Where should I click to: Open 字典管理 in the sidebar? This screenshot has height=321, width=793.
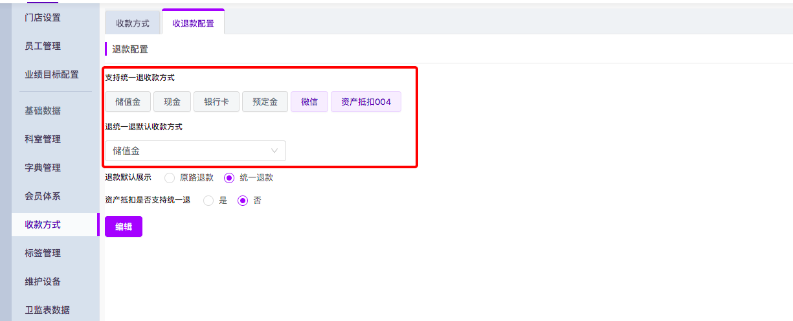[43, 168]
